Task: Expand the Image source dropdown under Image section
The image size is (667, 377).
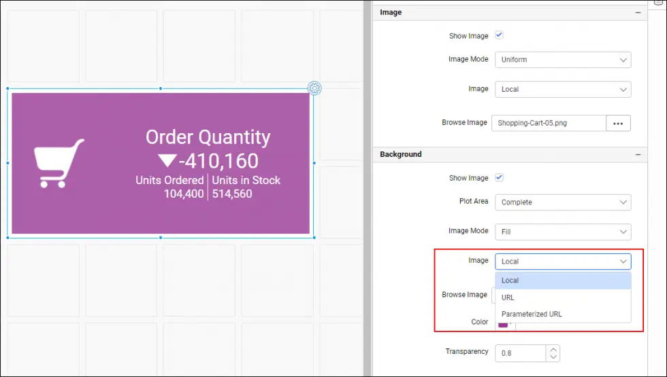Action: (562, 89)
